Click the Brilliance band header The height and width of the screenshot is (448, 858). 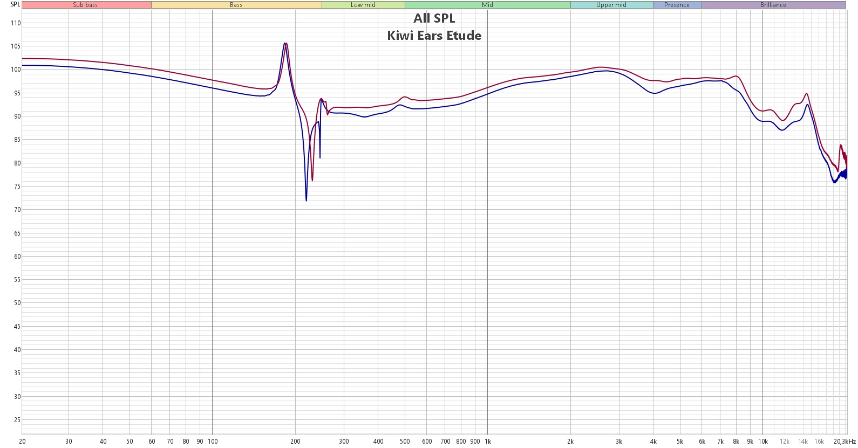coord(773,5)
